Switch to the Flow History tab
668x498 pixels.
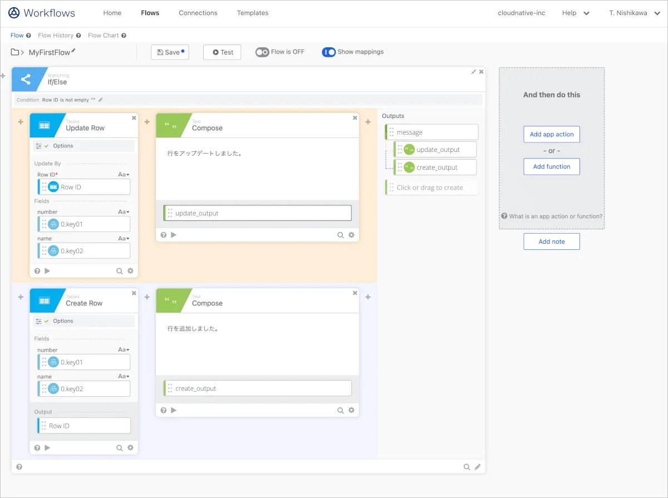56,36
